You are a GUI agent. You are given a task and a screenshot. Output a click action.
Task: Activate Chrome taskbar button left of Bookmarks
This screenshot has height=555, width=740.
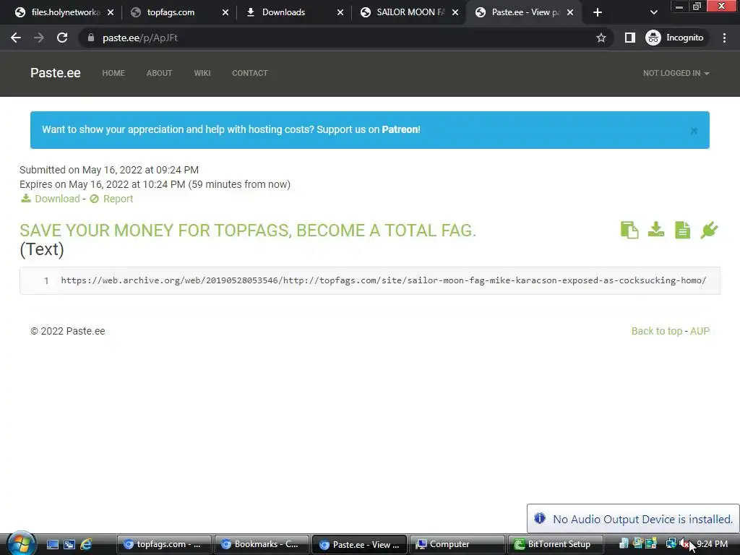click(x=164, y=544)
